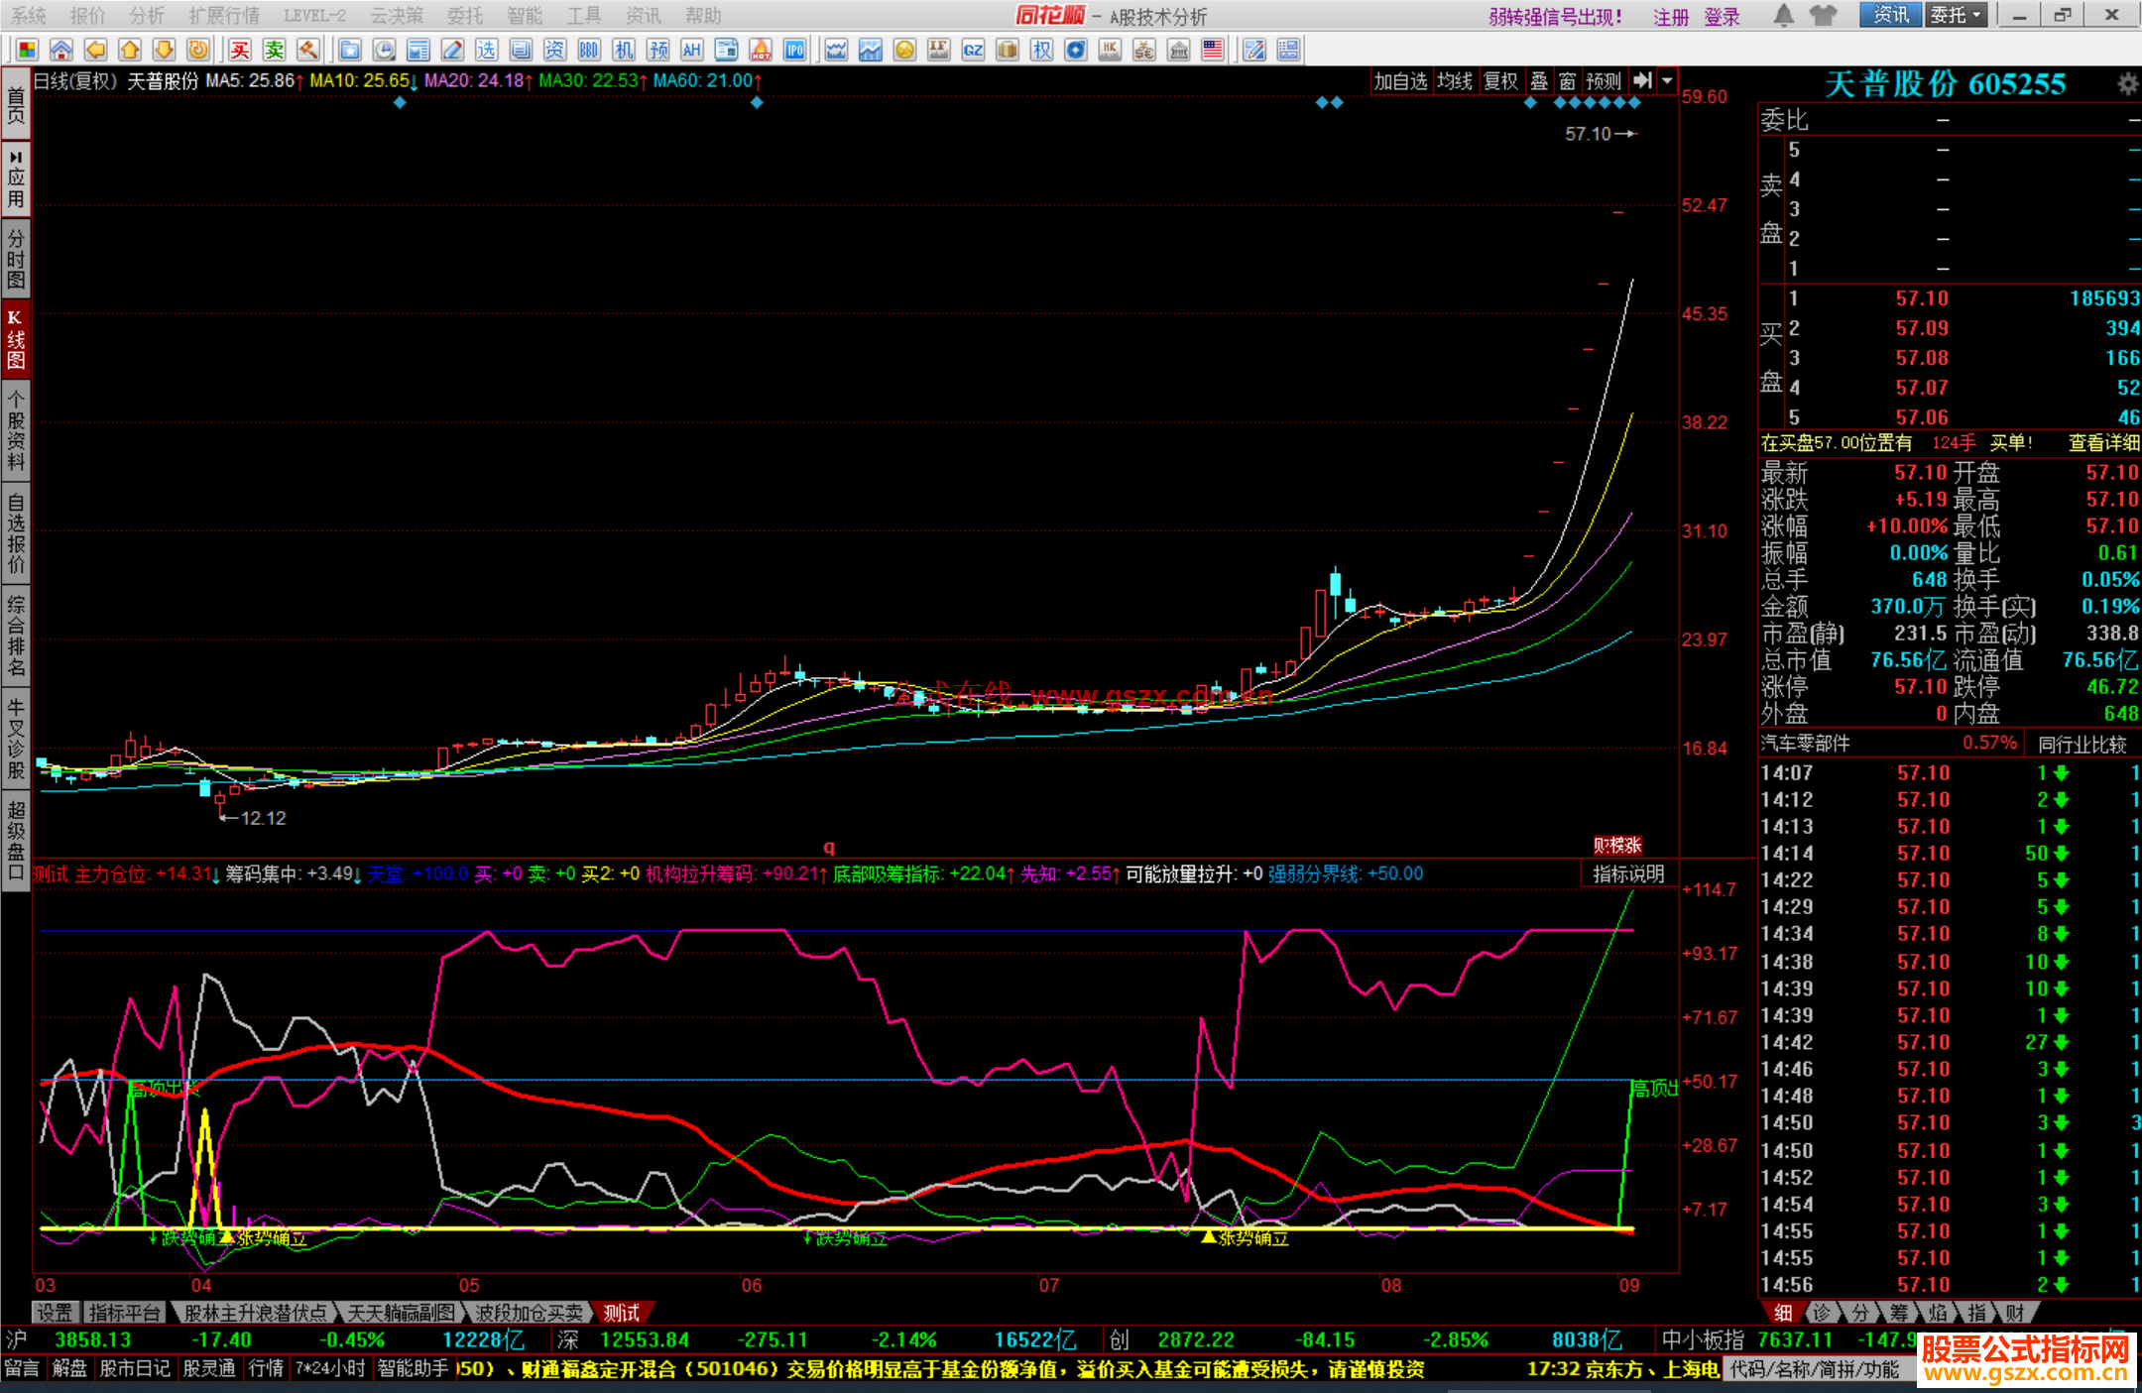Click the home page house icon

point(61,50)
